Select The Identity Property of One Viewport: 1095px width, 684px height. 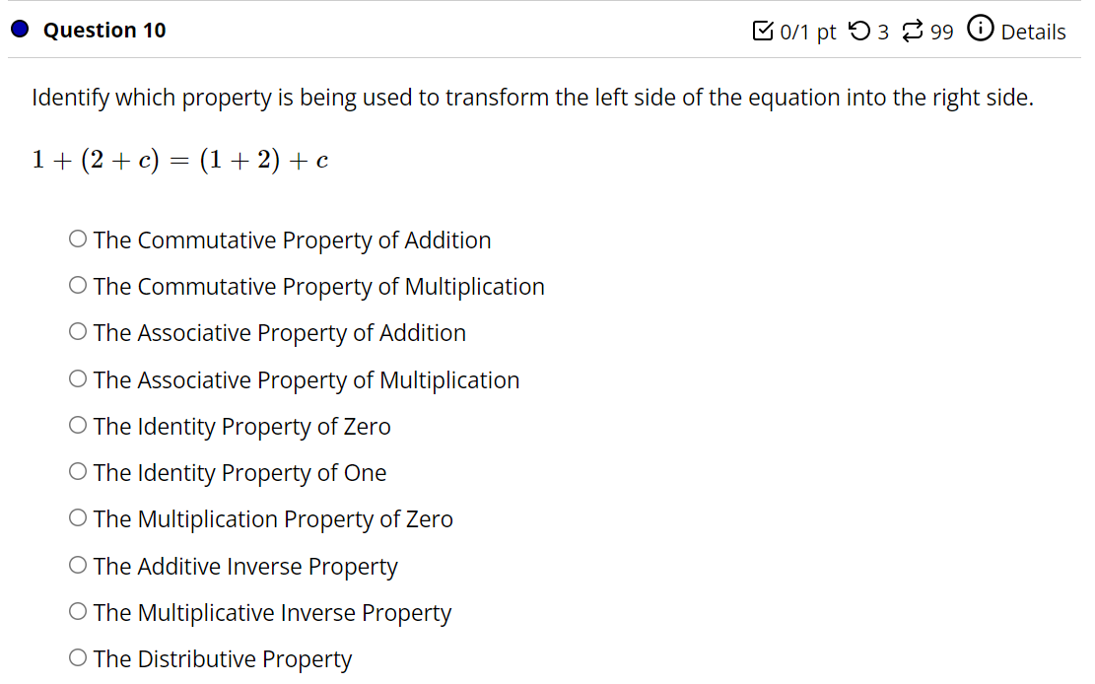[x=78, y=470]
